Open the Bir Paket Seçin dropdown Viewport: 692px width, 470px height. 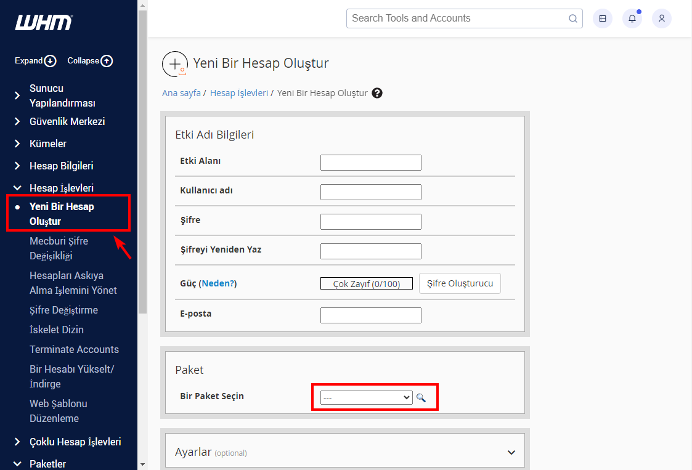tap(366, 398)
